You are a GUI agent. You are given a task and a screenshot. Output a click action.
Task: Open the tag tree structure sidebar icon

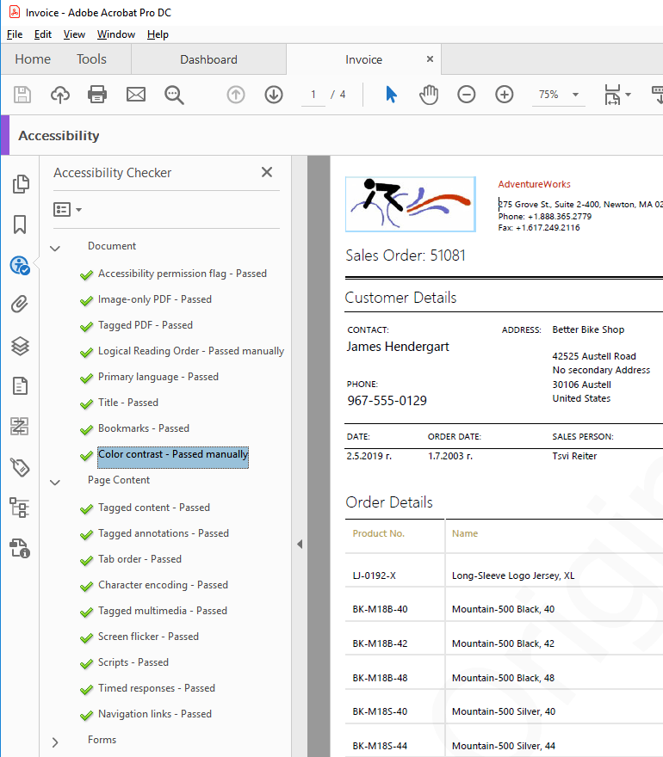[x=20, y=508]
